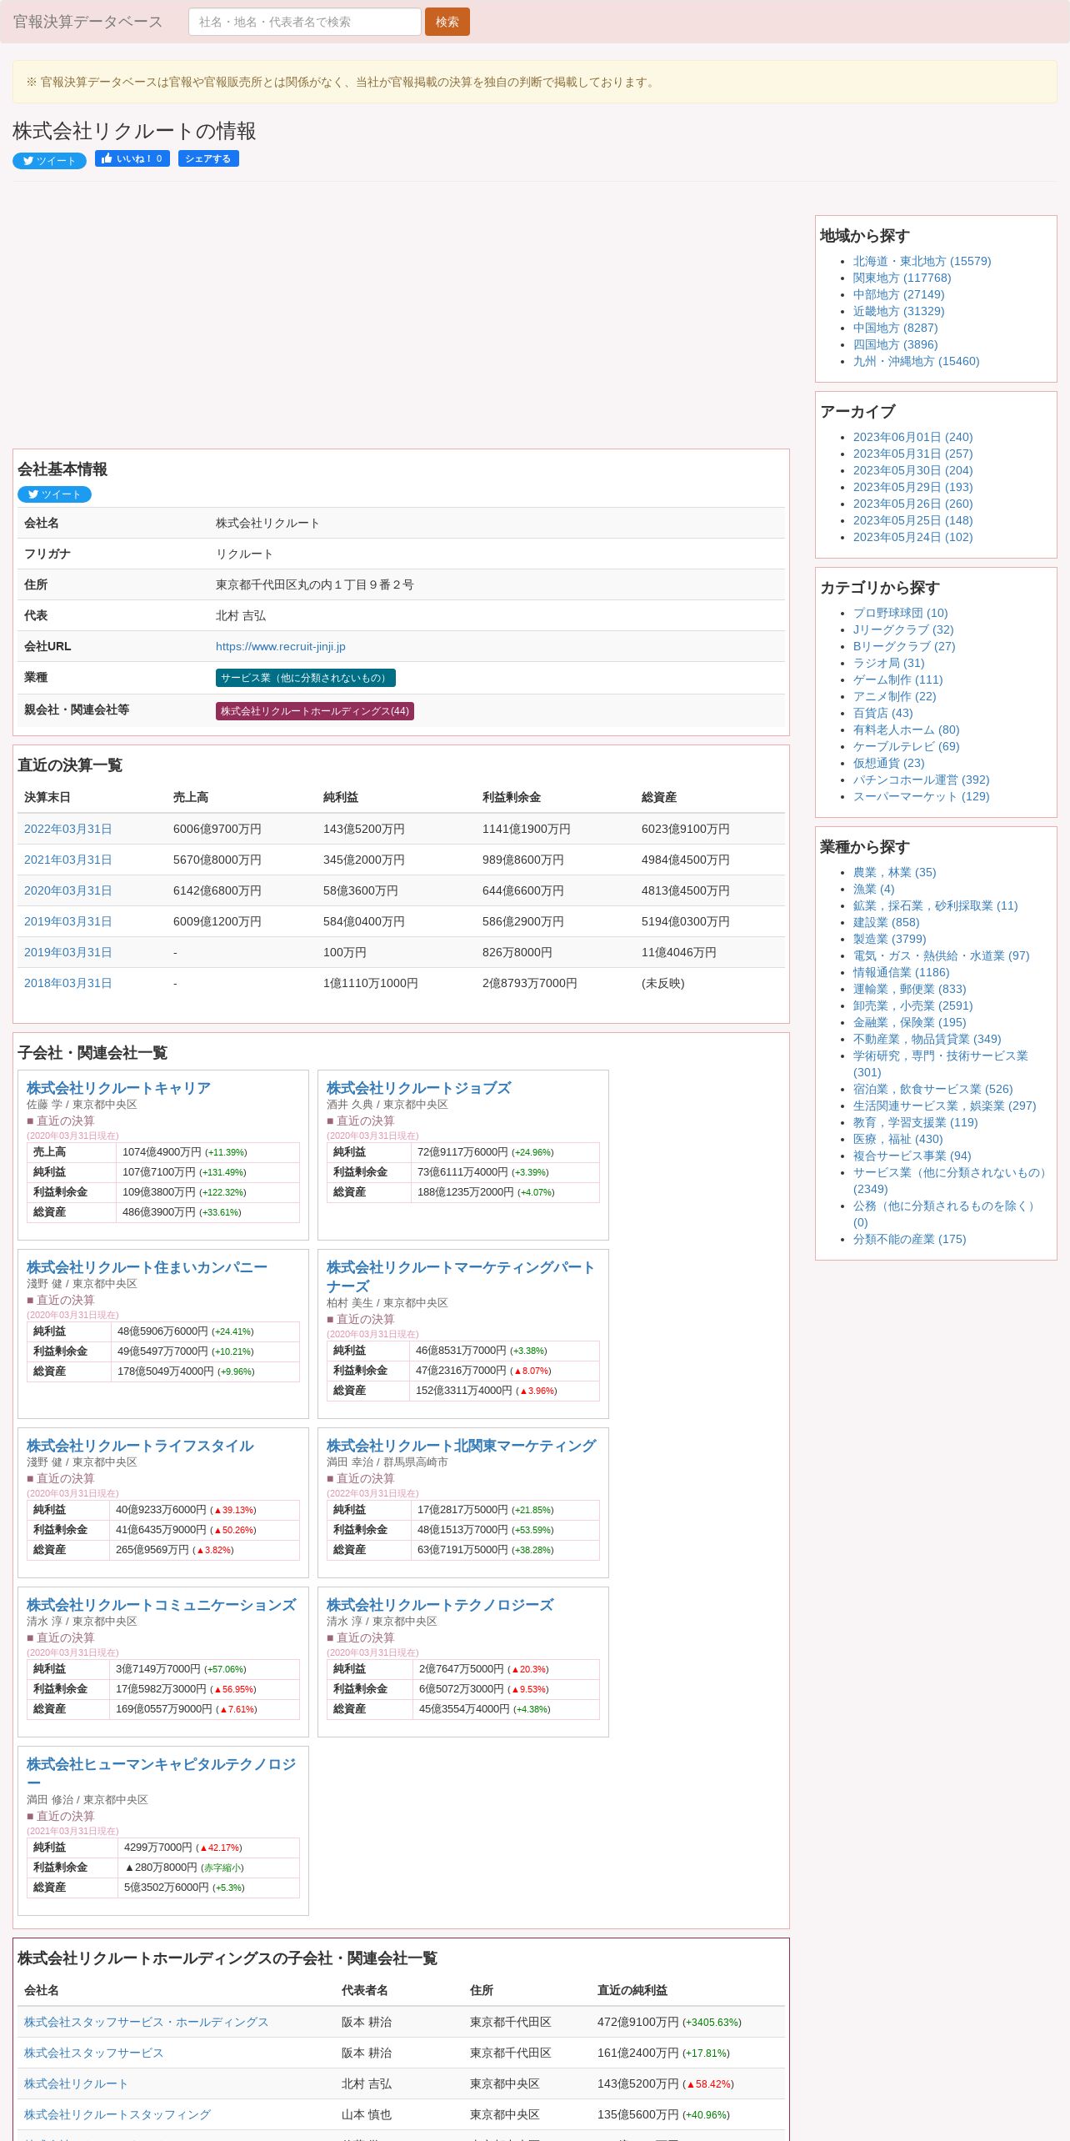Open スーパーマーケット category
Viewport: 1070px width, 2141px height.
(x=921, y=796)
